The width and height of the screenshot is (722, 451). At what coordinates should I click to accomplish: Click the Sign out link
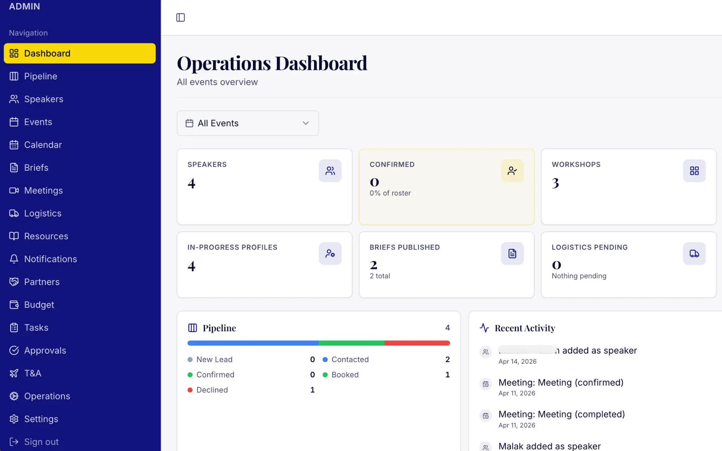click(80, 442)
